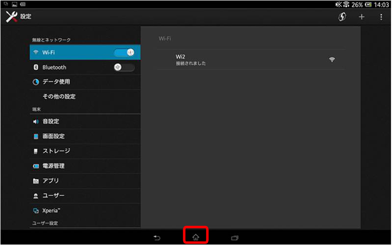
Task: Open Bluetooth settings entry
Action: click(85, 67)
